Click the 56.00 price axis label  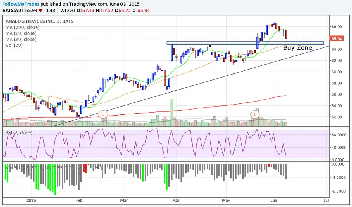tap(337, 94)
